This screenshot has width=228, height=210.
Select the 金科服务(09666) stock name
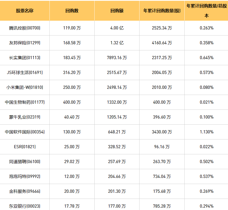[24, 191]
